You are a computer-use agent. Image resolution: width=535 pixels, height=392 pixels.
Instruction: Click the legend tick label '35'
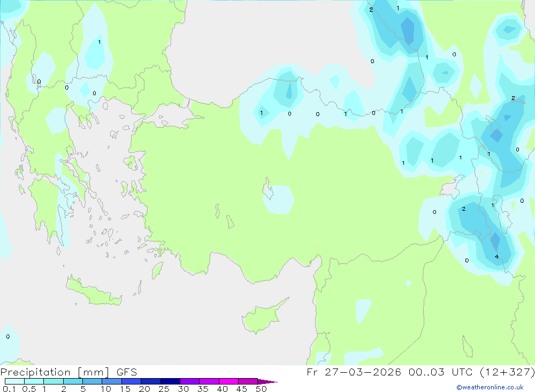[203, 389]
